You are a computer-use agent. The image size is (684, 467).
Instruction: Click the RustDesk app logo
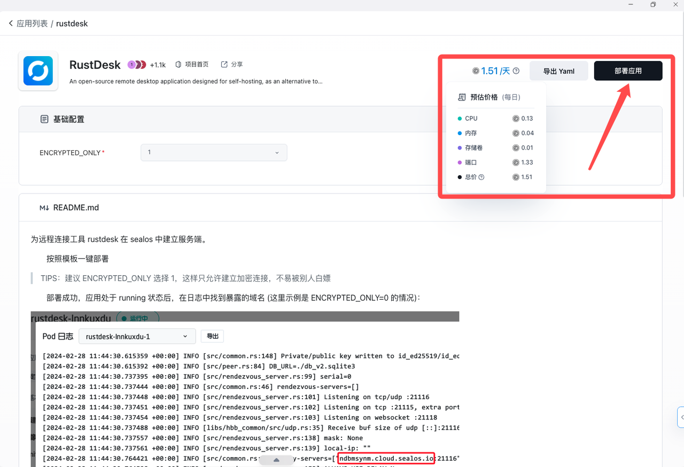click(38, 71)
